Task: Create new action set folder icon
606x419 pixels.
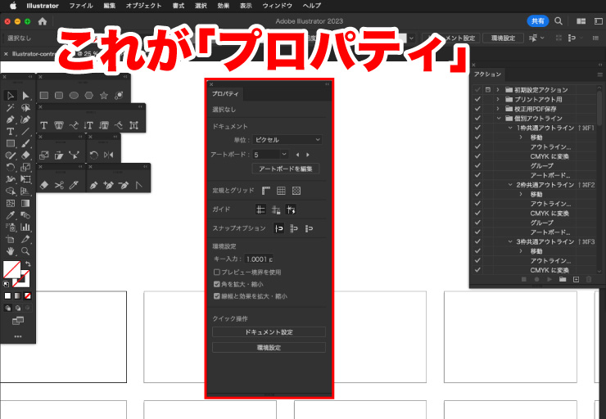Action: 563,279
